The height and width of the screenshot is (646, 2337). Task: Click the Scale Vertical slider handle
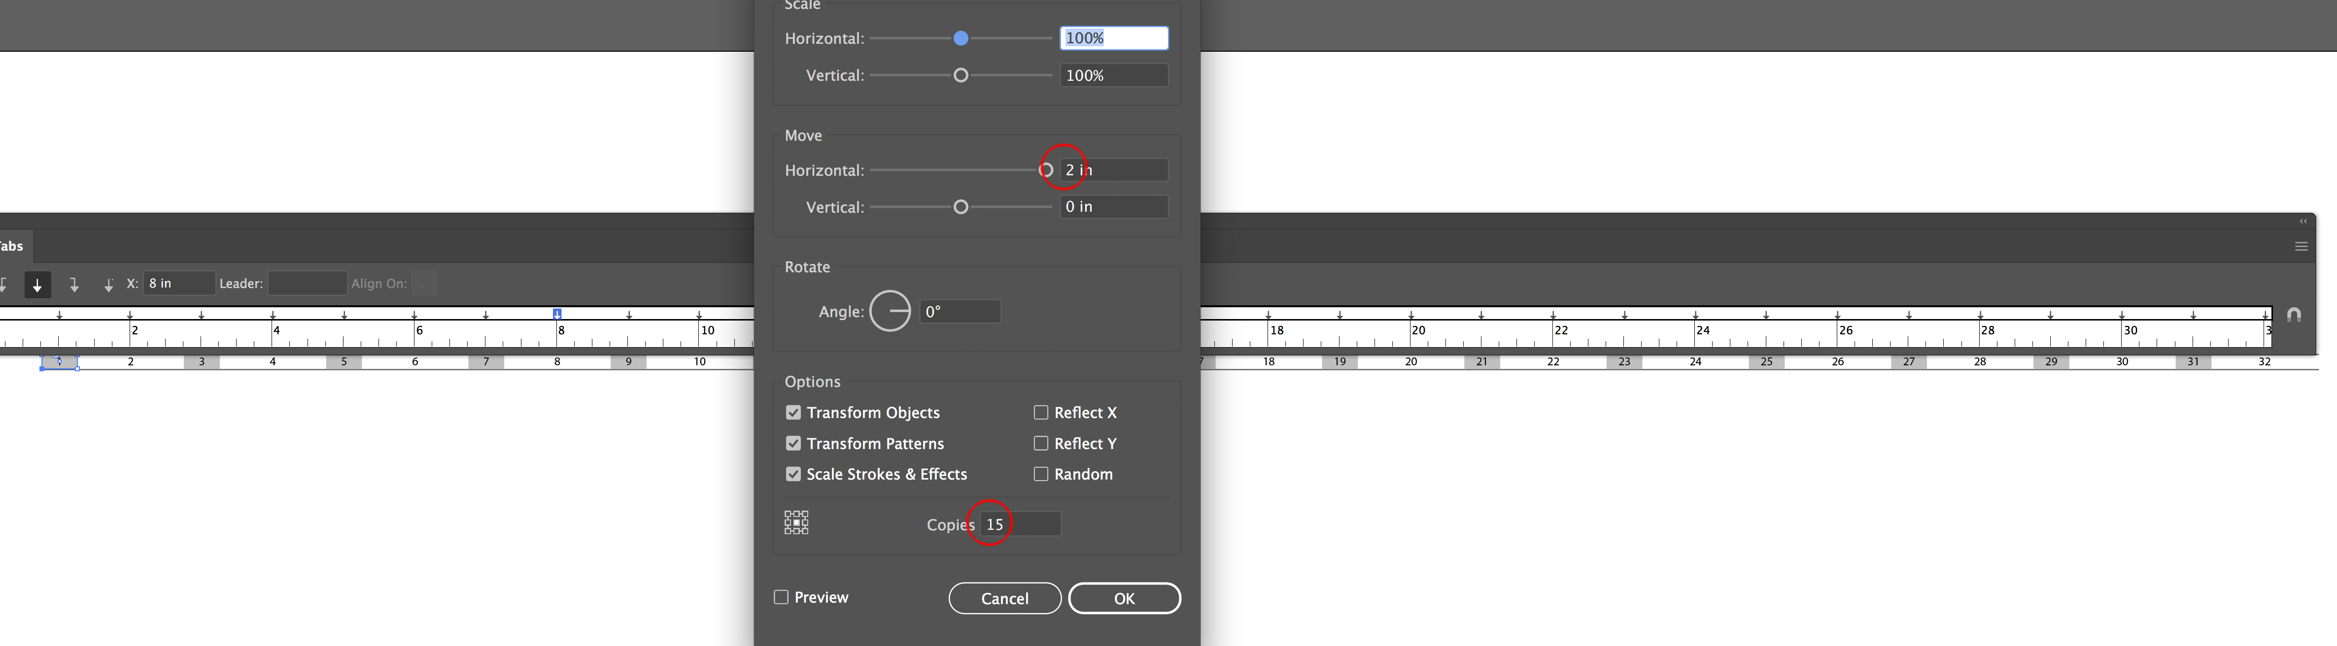pyautogui.click(x=961, y=75)
